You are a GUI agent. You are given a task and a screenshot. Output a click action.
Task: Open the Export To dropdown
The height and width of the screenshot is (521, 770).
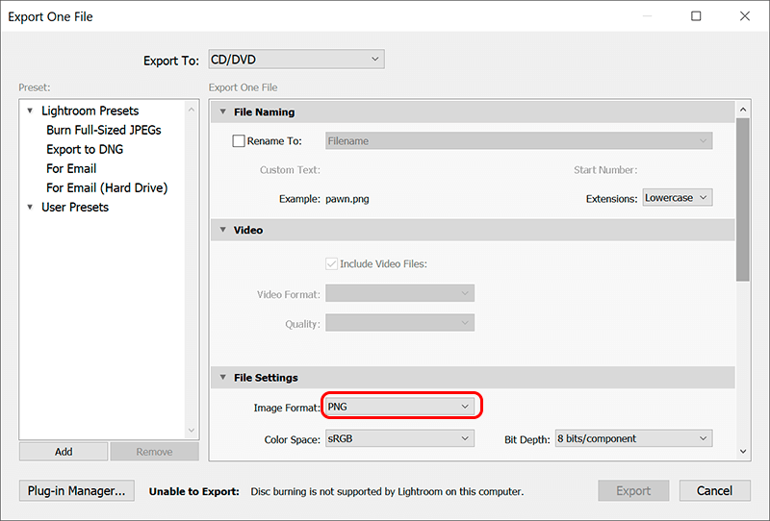[296, 60]
